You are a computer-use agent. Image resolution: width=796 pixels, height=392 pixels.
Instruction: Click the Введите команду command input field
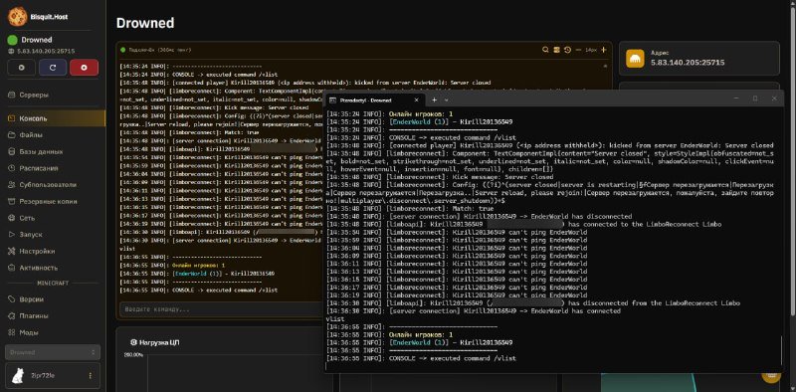point(223,309)
